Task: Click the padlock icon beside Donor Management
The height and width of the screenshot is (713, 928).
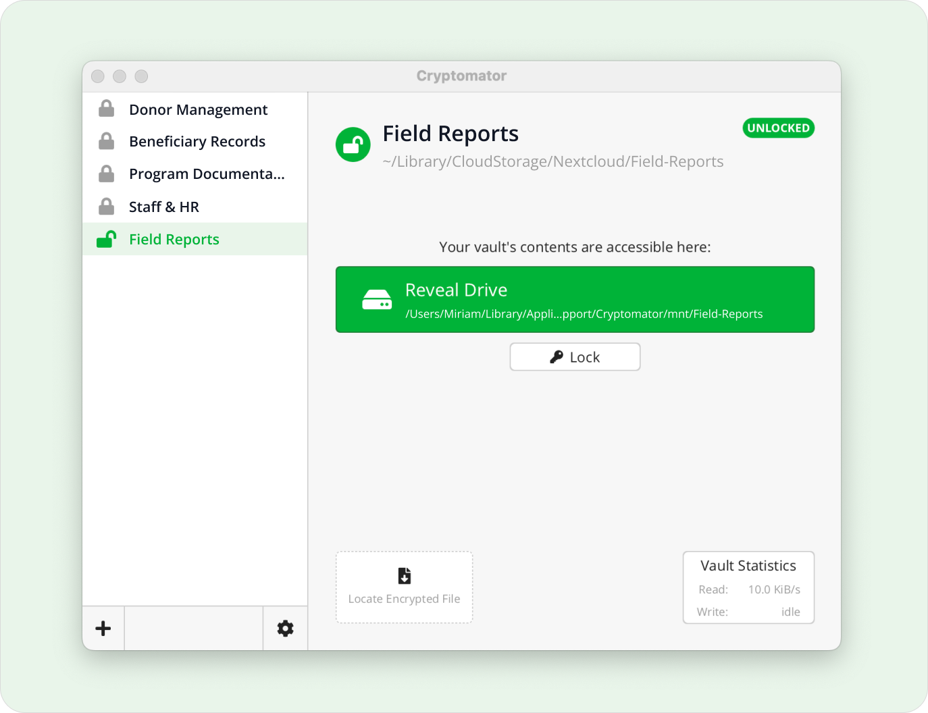Action: point(106,109)
